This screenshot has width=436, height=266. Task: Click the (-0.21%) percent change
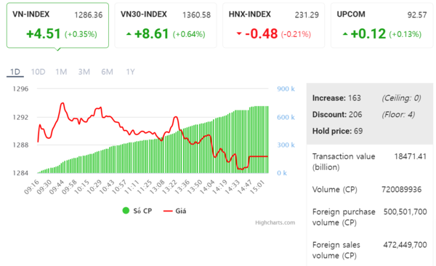coord(296,34)
